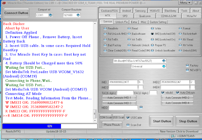Image resolution: width=202 pixels, height=140 pixels.
Task: Choose the Rd Anti-theft option
Action: [x=180, y=34]
